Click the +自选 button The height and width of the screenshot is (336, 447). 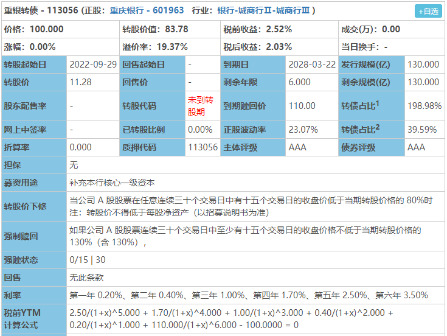point(428,11)
